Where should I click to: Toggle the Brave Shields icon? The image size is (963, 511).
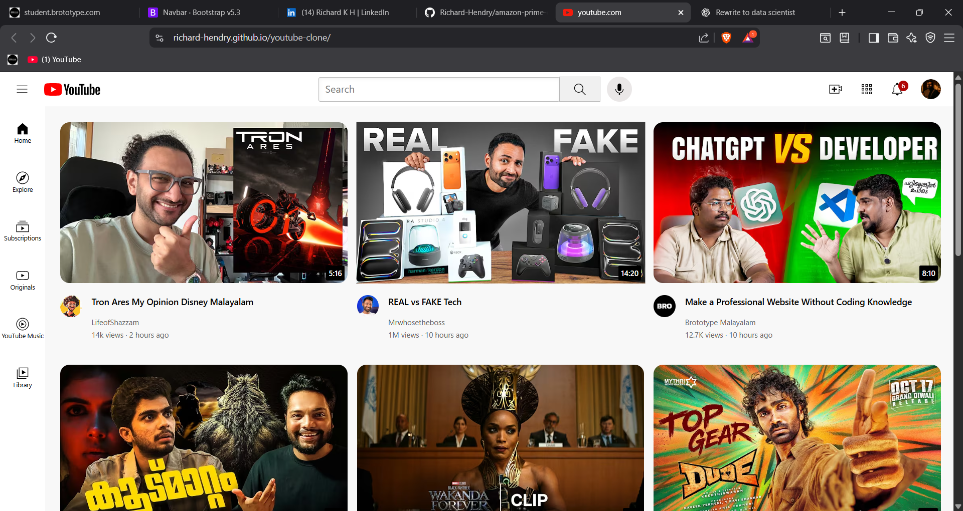pyautogui.click(x=726, y=38)
